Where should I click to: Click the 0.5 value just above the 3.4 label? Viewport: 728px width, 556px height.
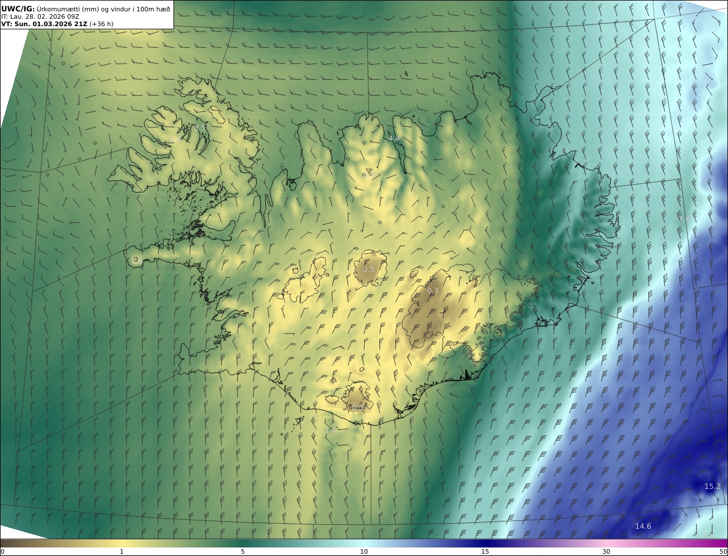(356, 408)
